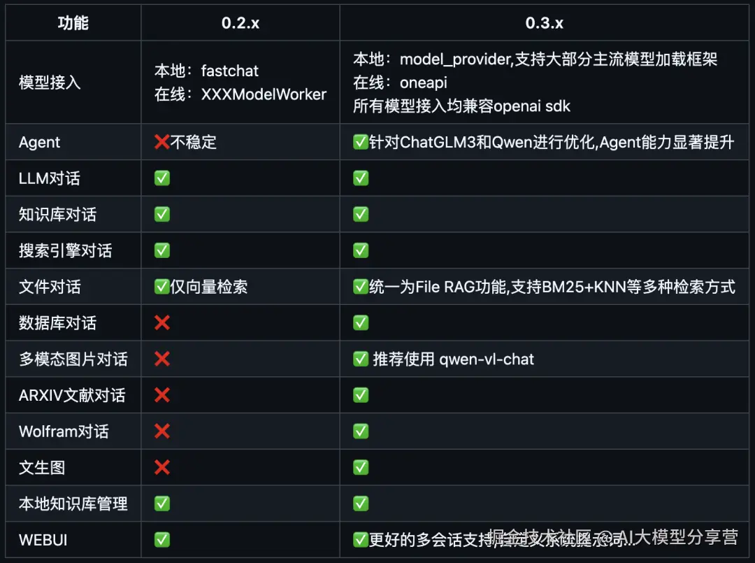Click red cross in 多模态图片对话 row

point(161,359)
